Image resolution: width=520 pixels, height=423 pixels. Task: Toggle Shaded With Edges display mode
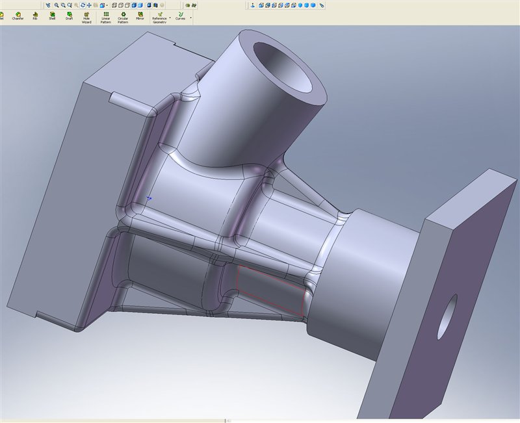pos(135,5)
